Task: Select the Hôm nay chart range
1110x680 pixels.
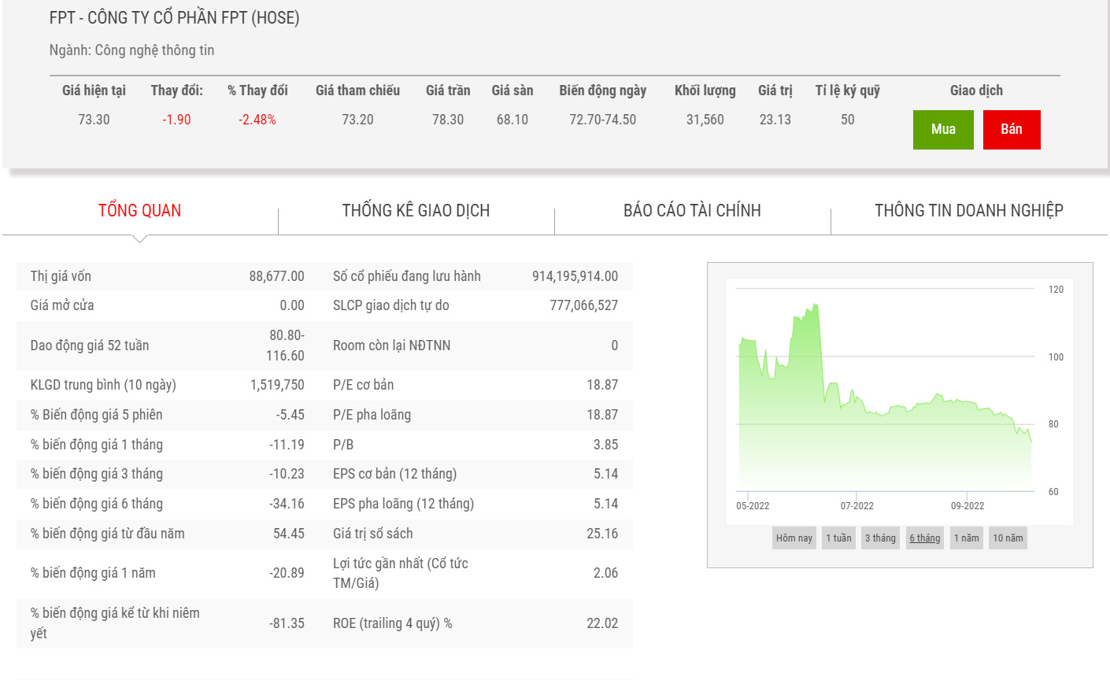Action: click(x=794, y=538)
